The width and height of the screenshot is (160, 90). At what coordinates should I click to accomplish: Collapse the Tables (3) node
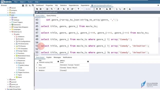coord(14,63)
